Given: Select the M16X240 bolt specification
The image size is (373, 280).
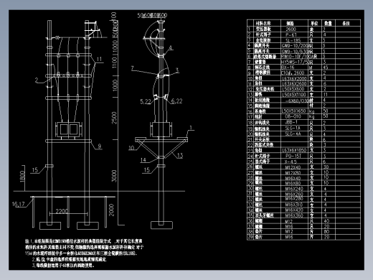Looking at the screenshot, I should (x=294, y=189).
